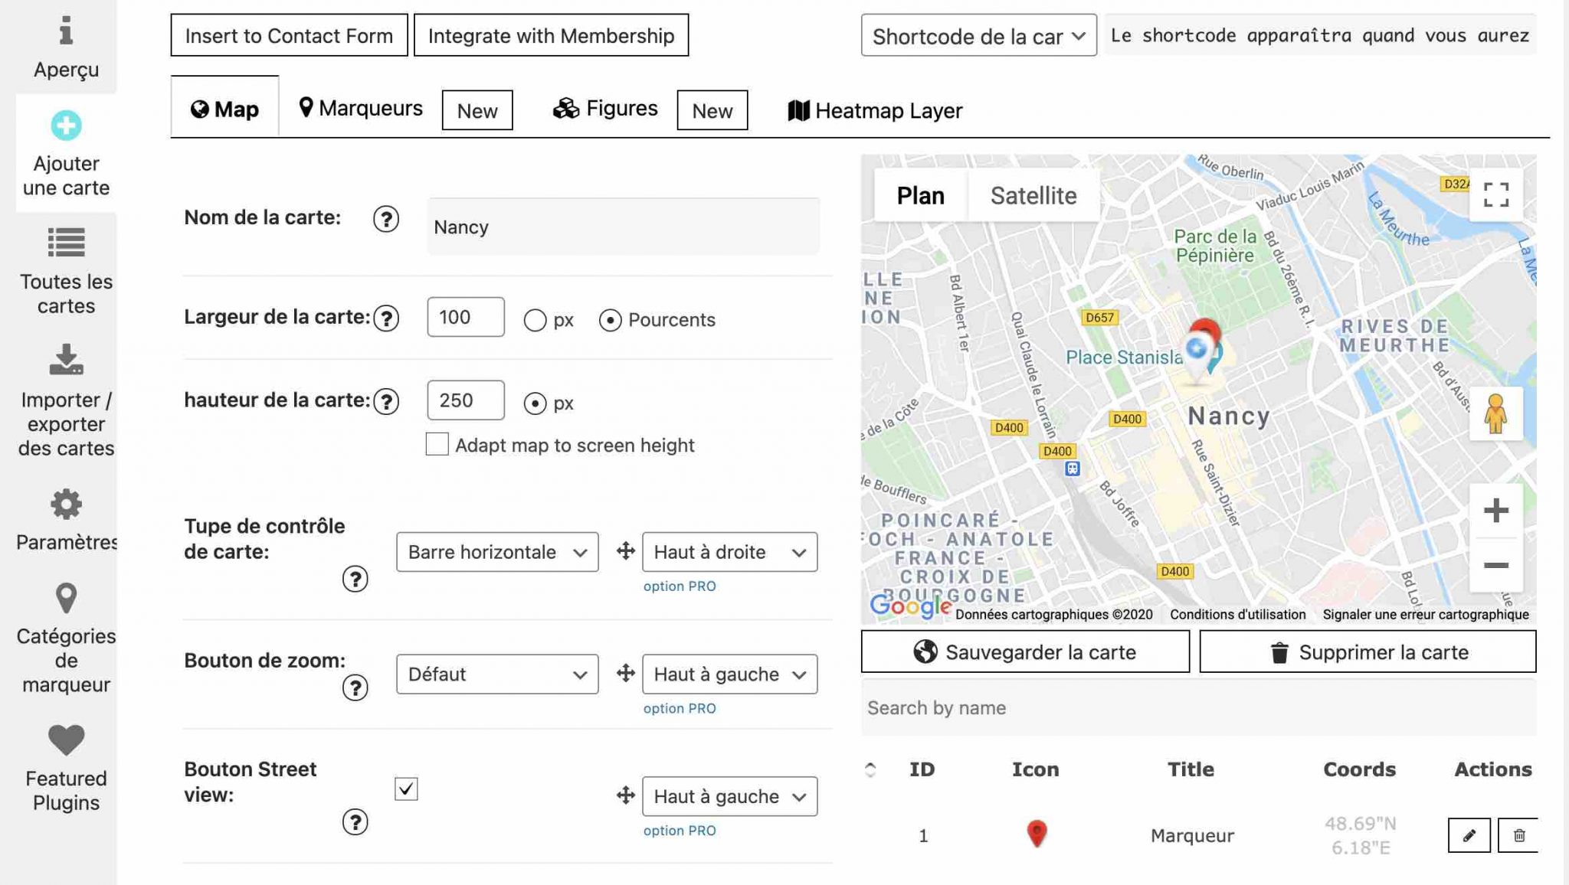The image size is (1569, 885).
Task: Open Toutes les cartes list icon
Action: (x=66, y=243)
